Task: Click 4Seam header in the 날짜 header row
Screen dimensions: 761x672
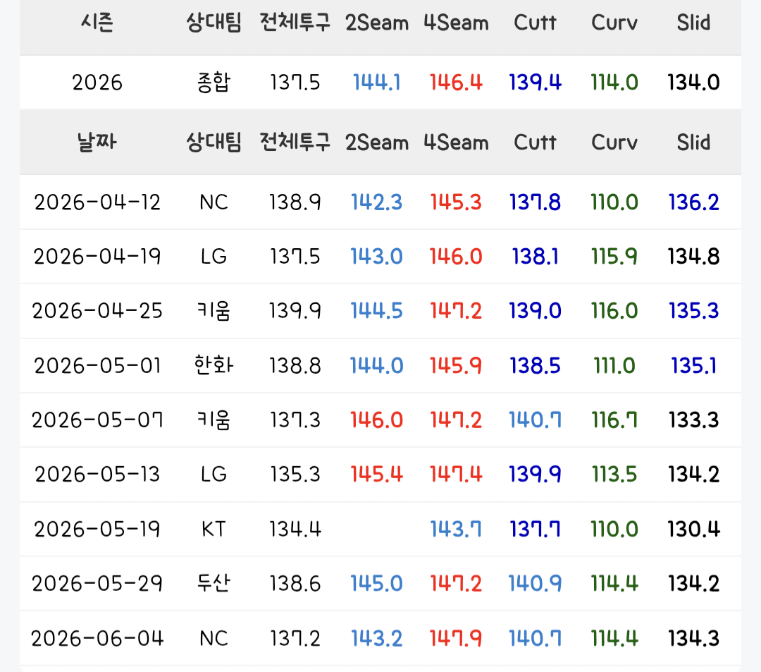Action: (456, 142)
